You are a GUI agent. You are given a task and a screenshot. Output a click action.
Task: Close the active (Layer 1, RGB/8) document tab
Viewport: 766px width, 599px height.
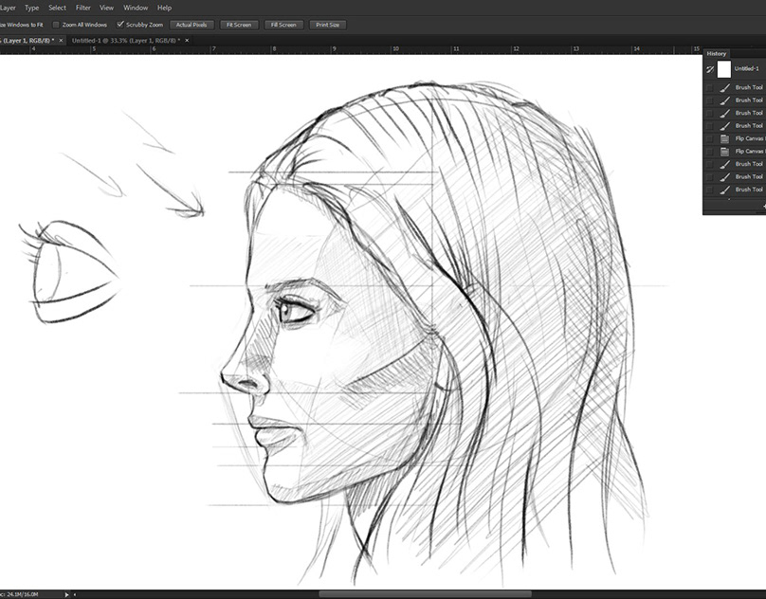click(x=61, y=41)
